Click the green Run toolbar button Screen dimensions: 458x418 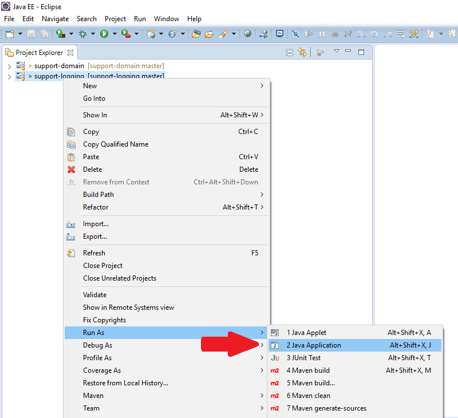pos(104,34)
